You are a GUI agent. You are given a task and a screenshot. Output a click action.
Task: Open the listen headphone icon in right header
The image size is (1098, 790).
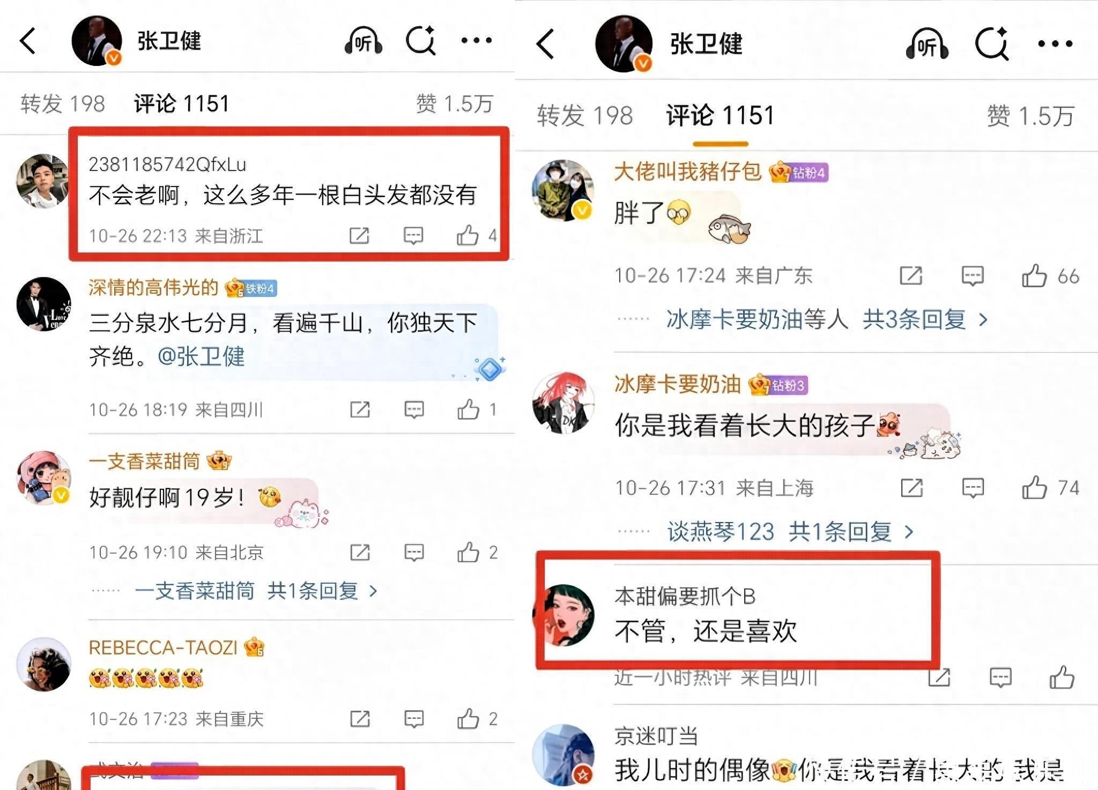[927, 44]
